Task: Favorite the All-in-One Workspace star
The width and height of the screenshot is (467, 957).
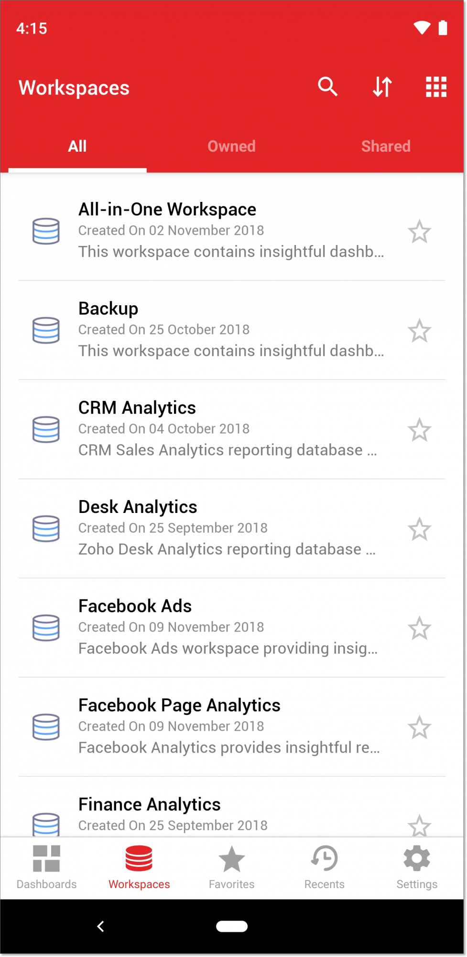Action: tap(420, 232)
